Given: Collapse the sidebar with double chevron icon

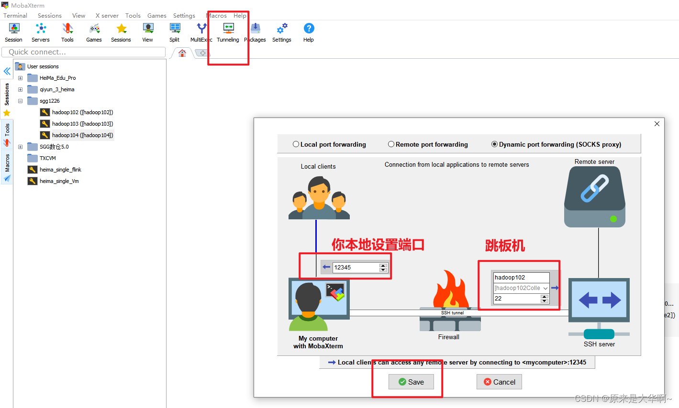Looking at the screenshot, I should (x=7, y=71).
